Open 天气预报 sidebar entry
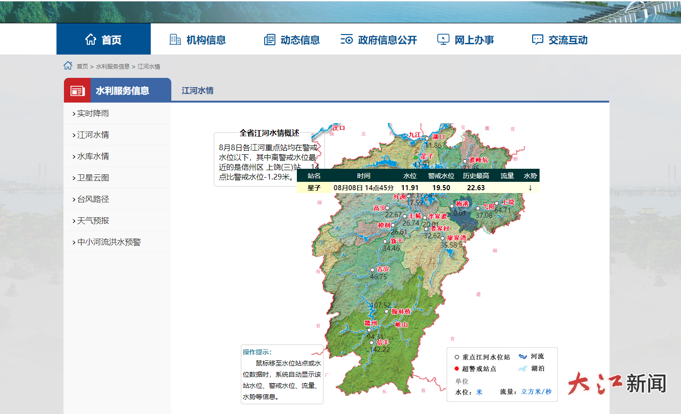The width and height of the screenshot is (681, 414). 93,221
